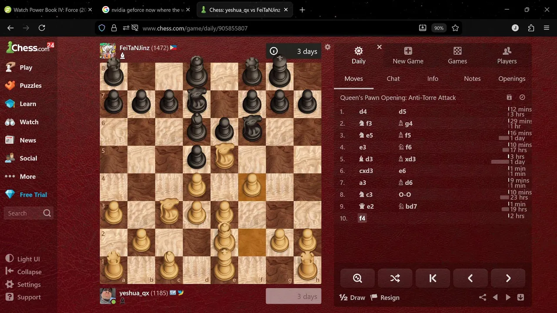Offer a Draw
This screenshot has height=313, width=557.
pyautogui.click(x=352, y=298)
